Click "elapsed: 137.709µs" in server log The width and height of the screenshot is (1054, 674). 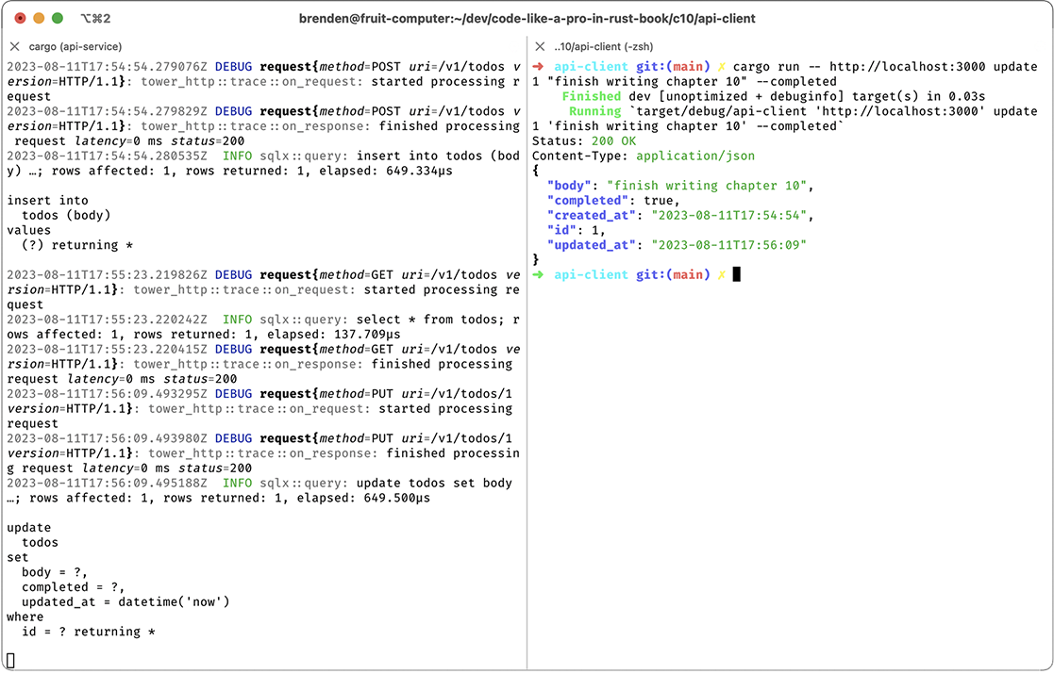coord(334,335)
